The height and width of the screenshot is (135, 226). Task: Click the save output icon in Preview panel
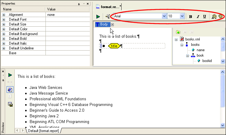pyautogui.click(x=10, y=104)
